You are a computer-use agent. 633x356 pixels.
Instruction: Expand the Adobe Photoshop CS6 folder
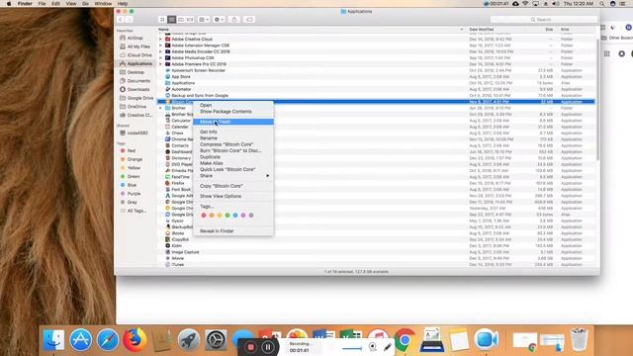coord(160,58)
